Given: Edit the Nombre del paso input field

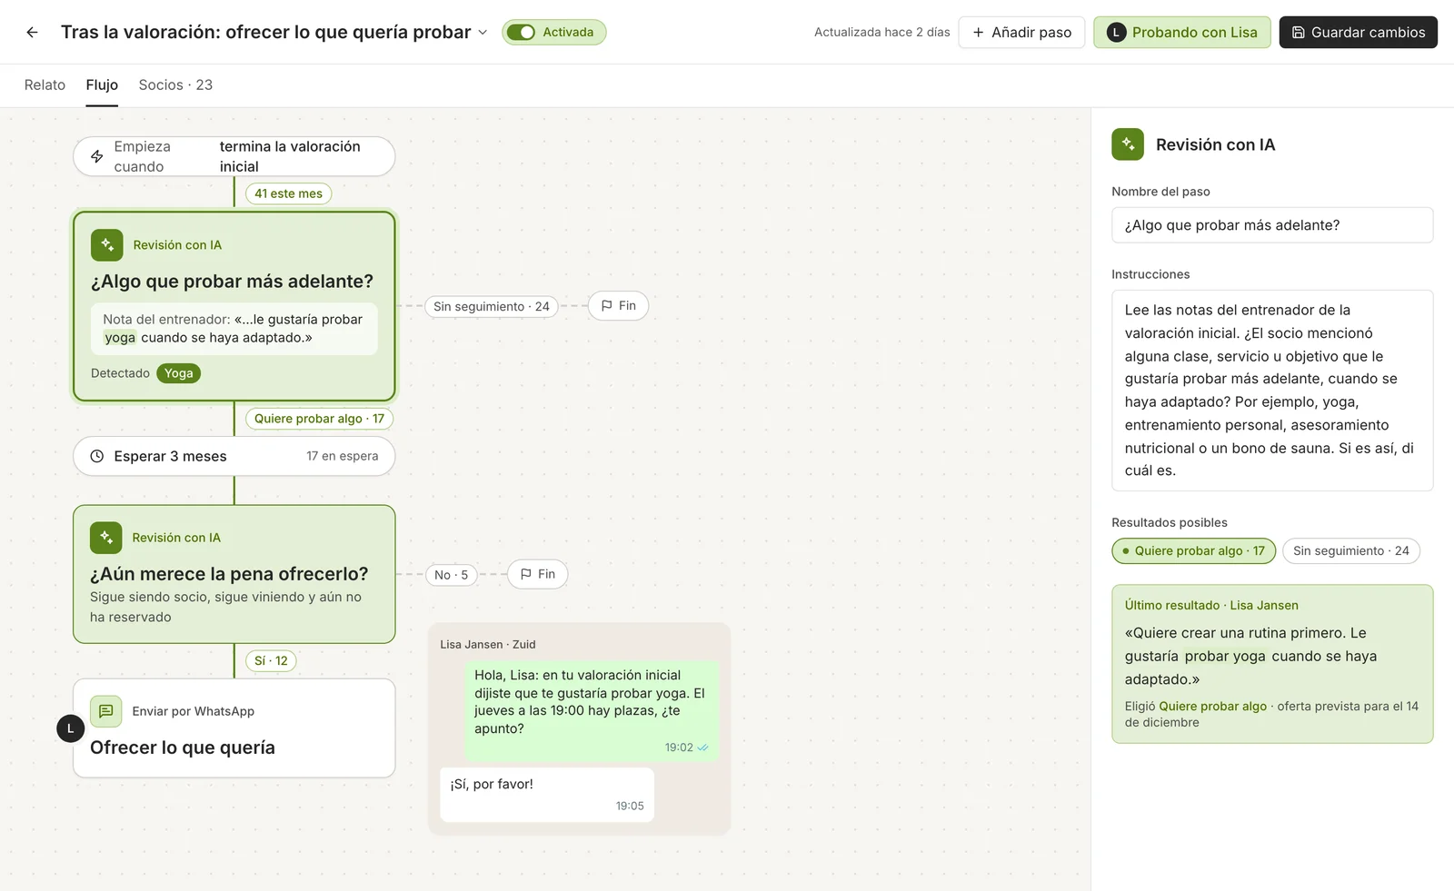Looking at the screenshot, I should pyautogui.click(x=1272, y=225).
